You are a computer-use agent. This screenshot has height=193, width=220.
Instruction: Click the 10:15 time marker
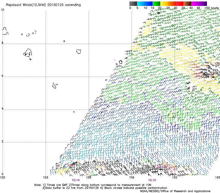[x=152, y=180]
